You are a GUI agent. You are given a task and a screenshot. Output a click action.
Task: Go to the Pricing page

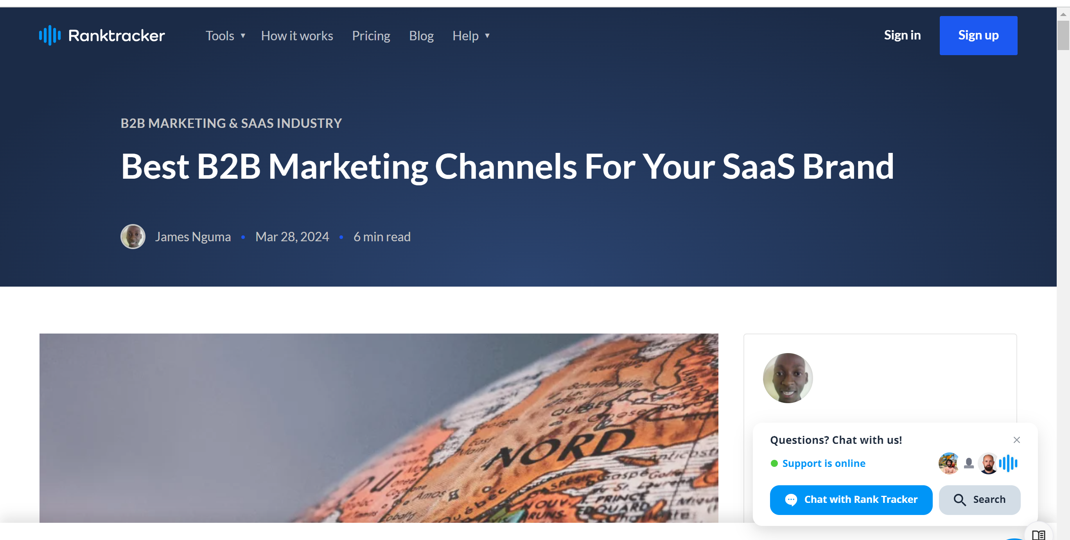[x=371, y=36]
